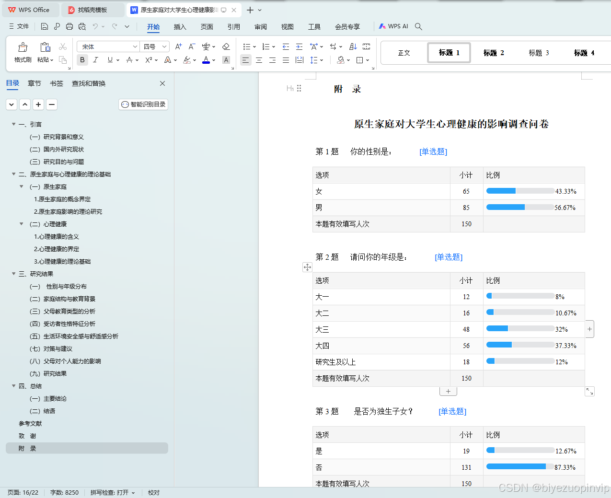Click the numbered list icon
The image size is (611, 498).
click(266, 46)
